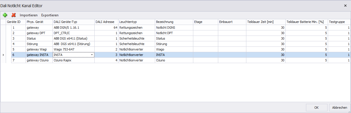Click the Sicherheitsleuchte cell in the Störung row
The width and height of the screenshot is (351, 113).
point(136,44)
